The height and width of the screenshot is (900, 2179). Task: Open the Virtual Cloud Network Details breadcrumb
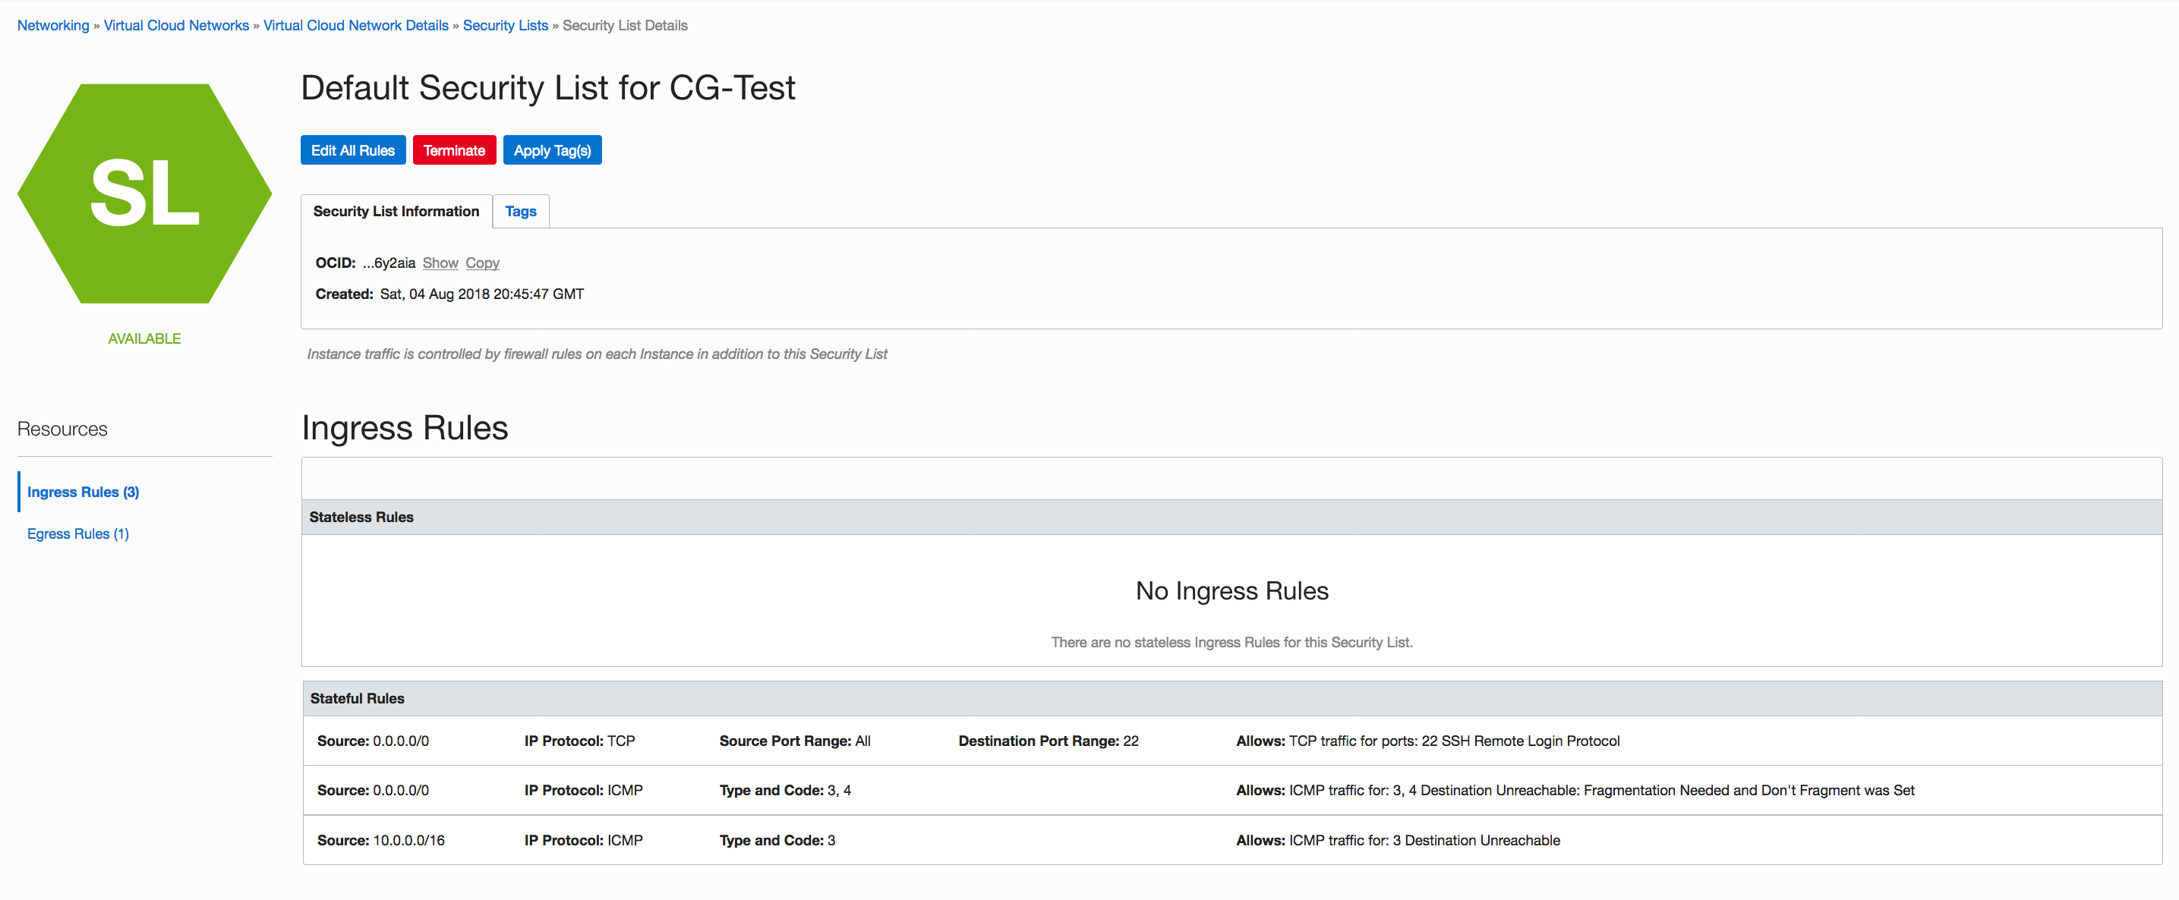pos(355,25)
